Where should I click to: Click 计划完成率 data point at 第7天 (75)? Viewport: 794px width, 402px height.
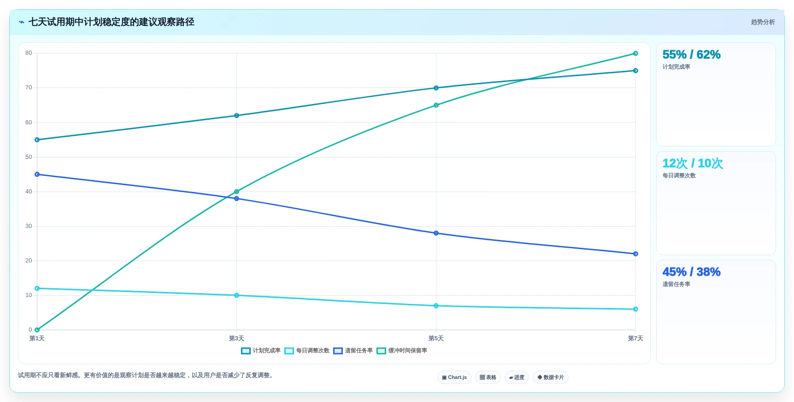(635, 71)
